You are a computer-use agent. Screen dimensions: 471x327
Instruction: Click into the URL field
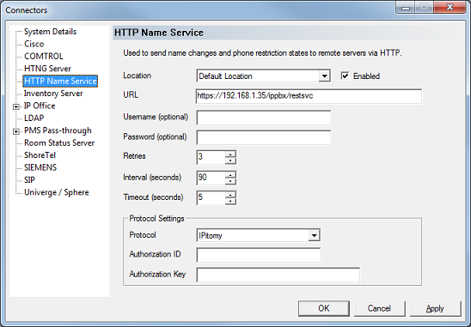(309, 96)
